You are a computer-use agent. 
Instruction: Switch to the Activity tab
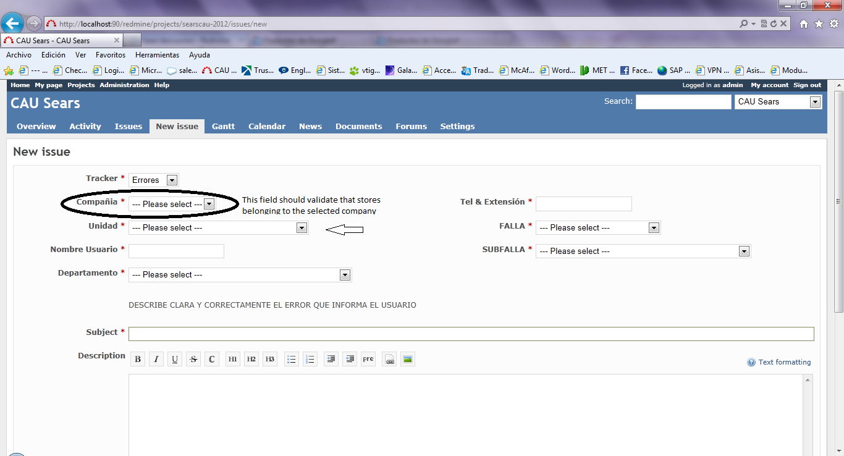85,126
